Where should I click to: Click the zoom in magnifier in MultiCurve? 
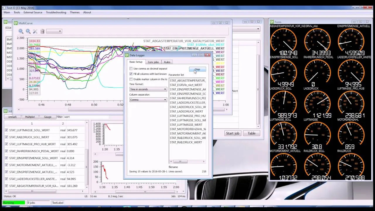click(28, 31)
